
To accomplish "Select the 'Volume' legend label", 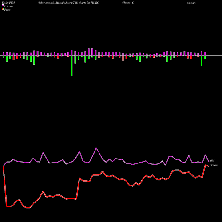I will (x=8, y=6).
